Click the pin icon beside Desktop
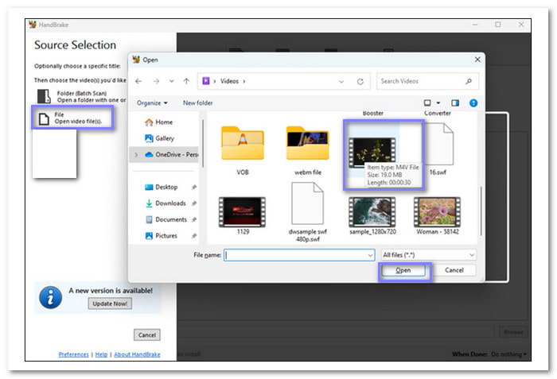 click(x=194, y=187)
